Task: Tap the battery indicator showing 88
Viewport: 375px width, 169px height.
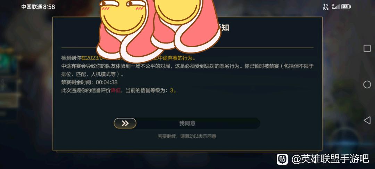Action: click(346, 7)
